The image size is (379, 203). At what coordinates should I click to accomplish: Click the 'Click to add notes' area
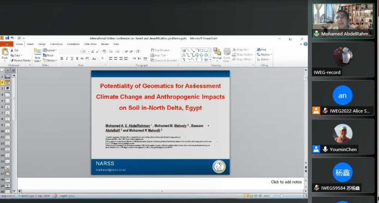(286, 182)
